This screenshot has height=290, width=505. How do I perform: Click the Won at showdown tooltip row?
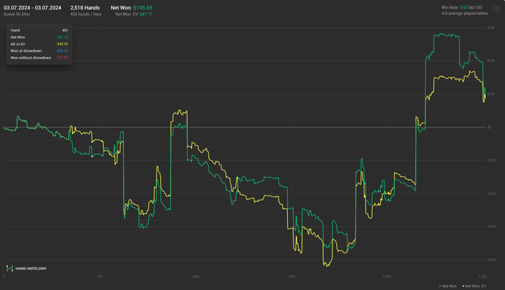pos(39,51)
